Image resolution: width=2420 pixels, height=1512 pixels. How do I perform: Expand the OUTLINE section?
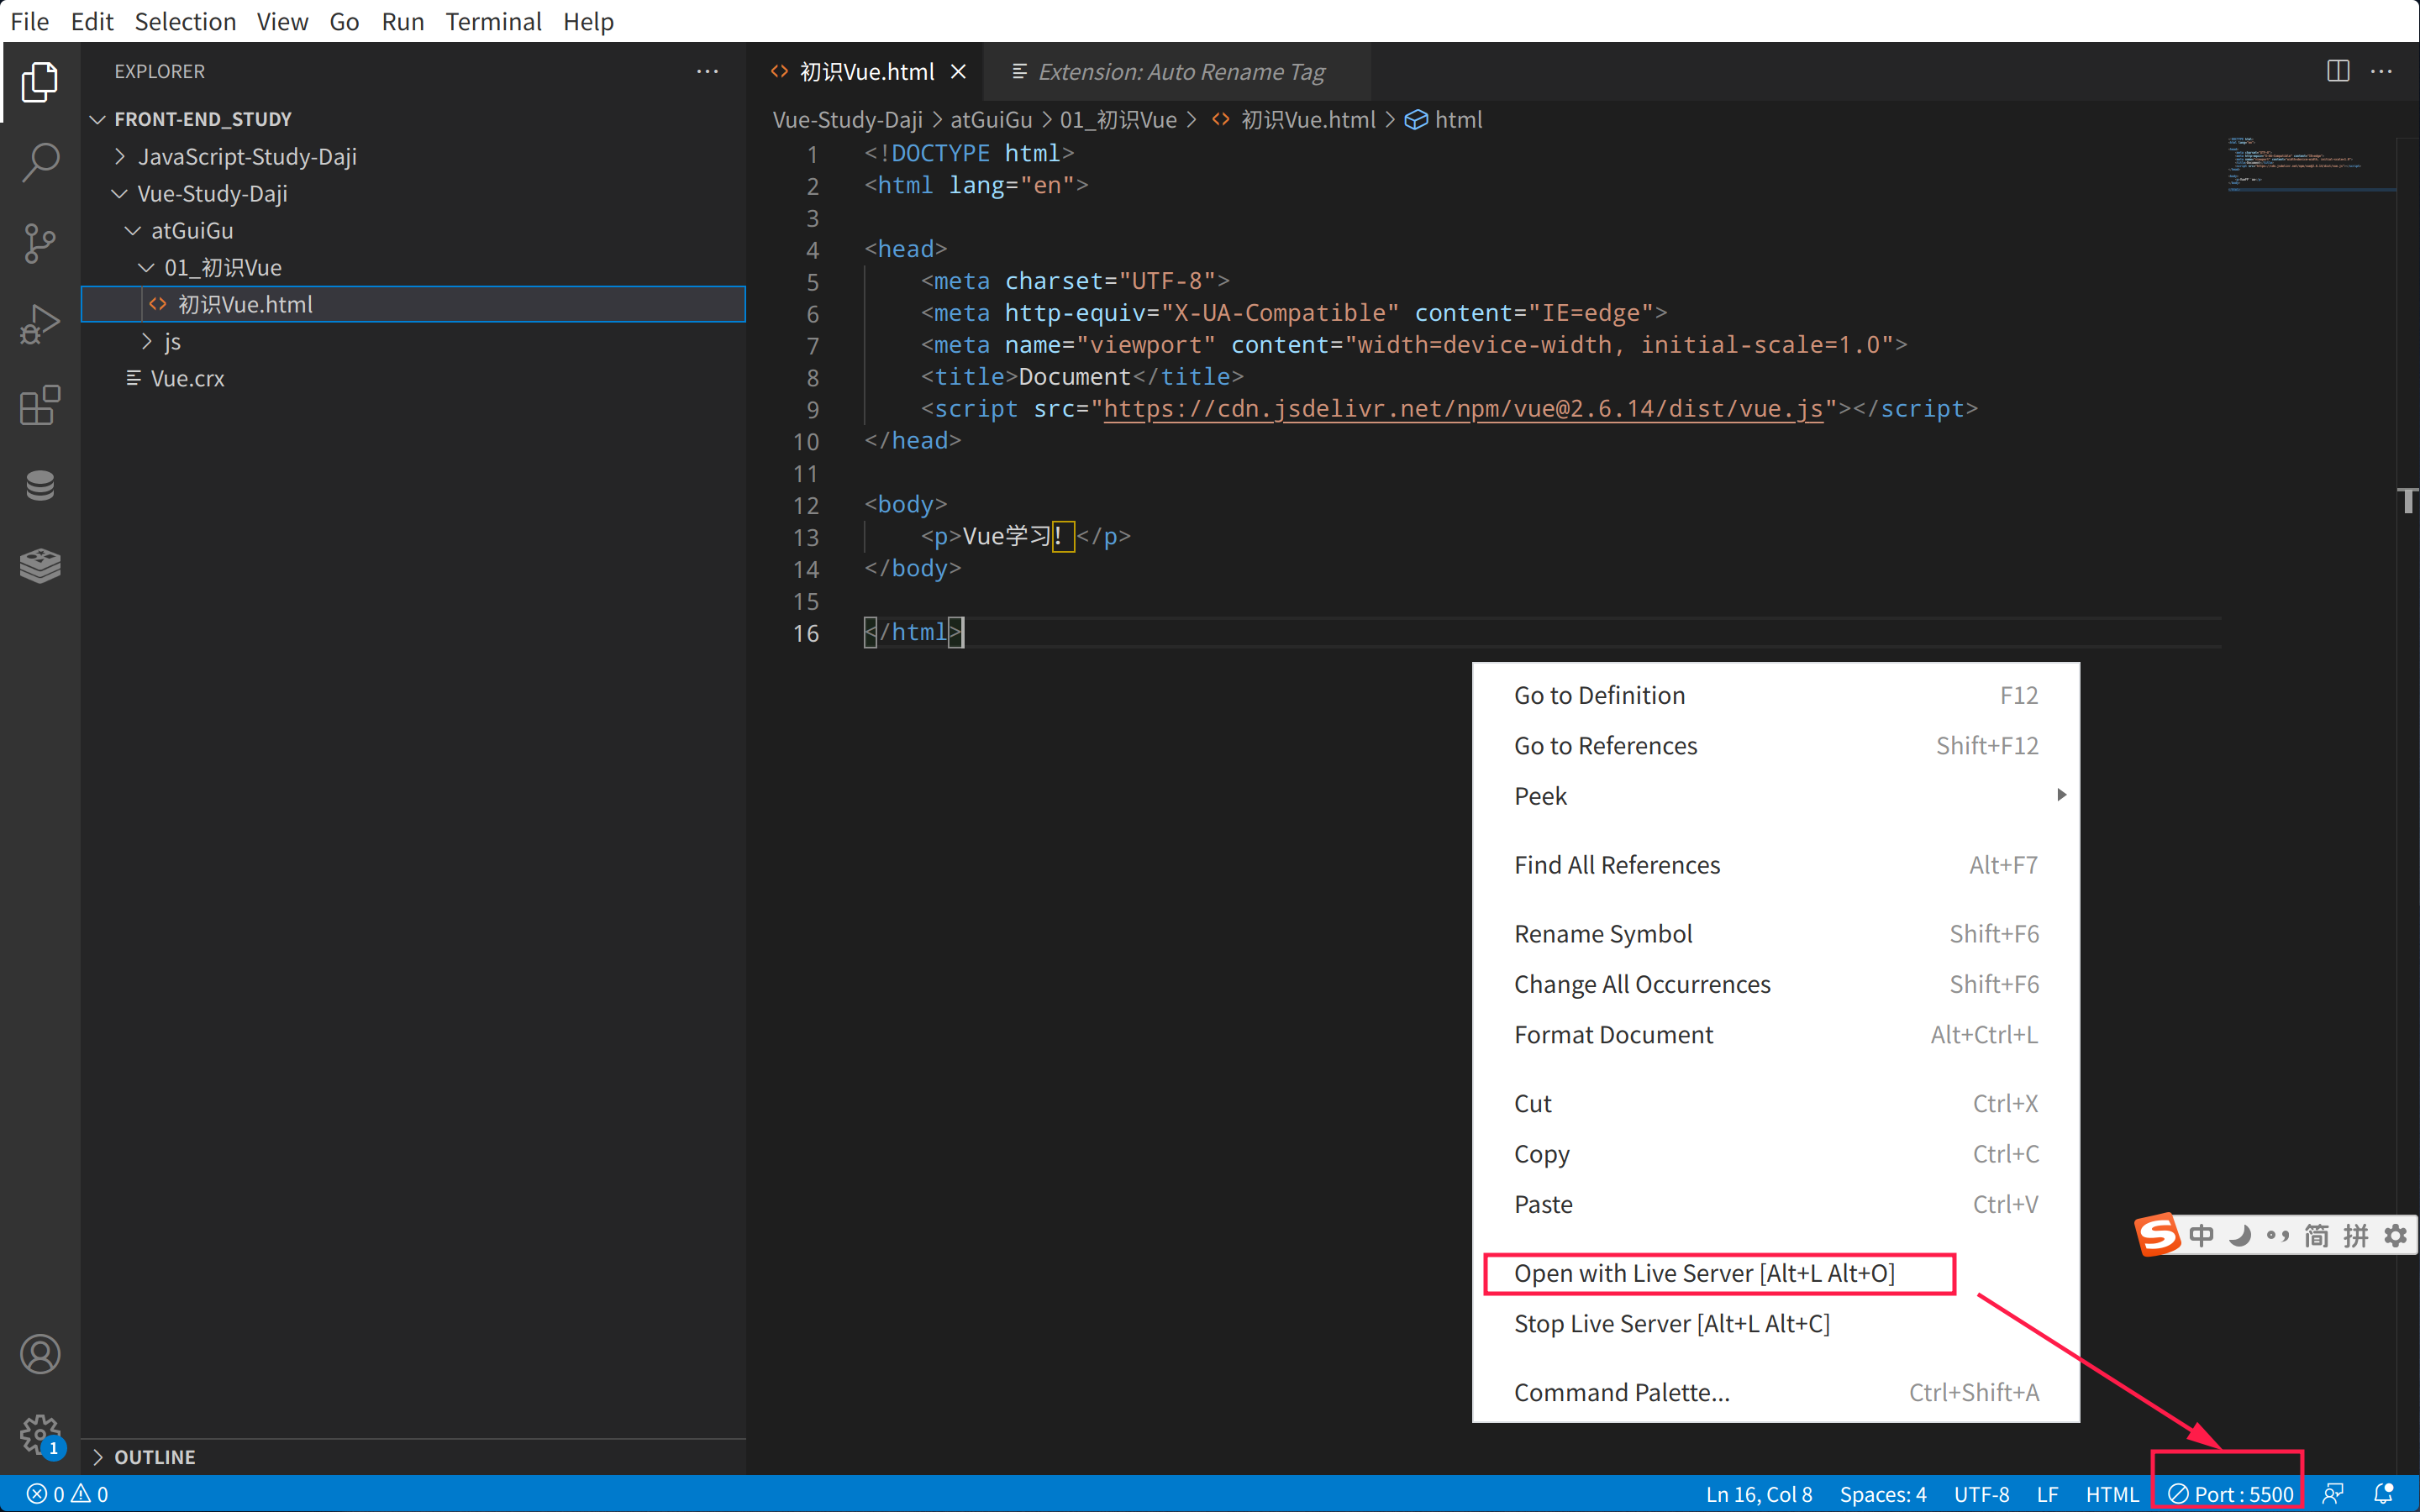[413, 1456]
